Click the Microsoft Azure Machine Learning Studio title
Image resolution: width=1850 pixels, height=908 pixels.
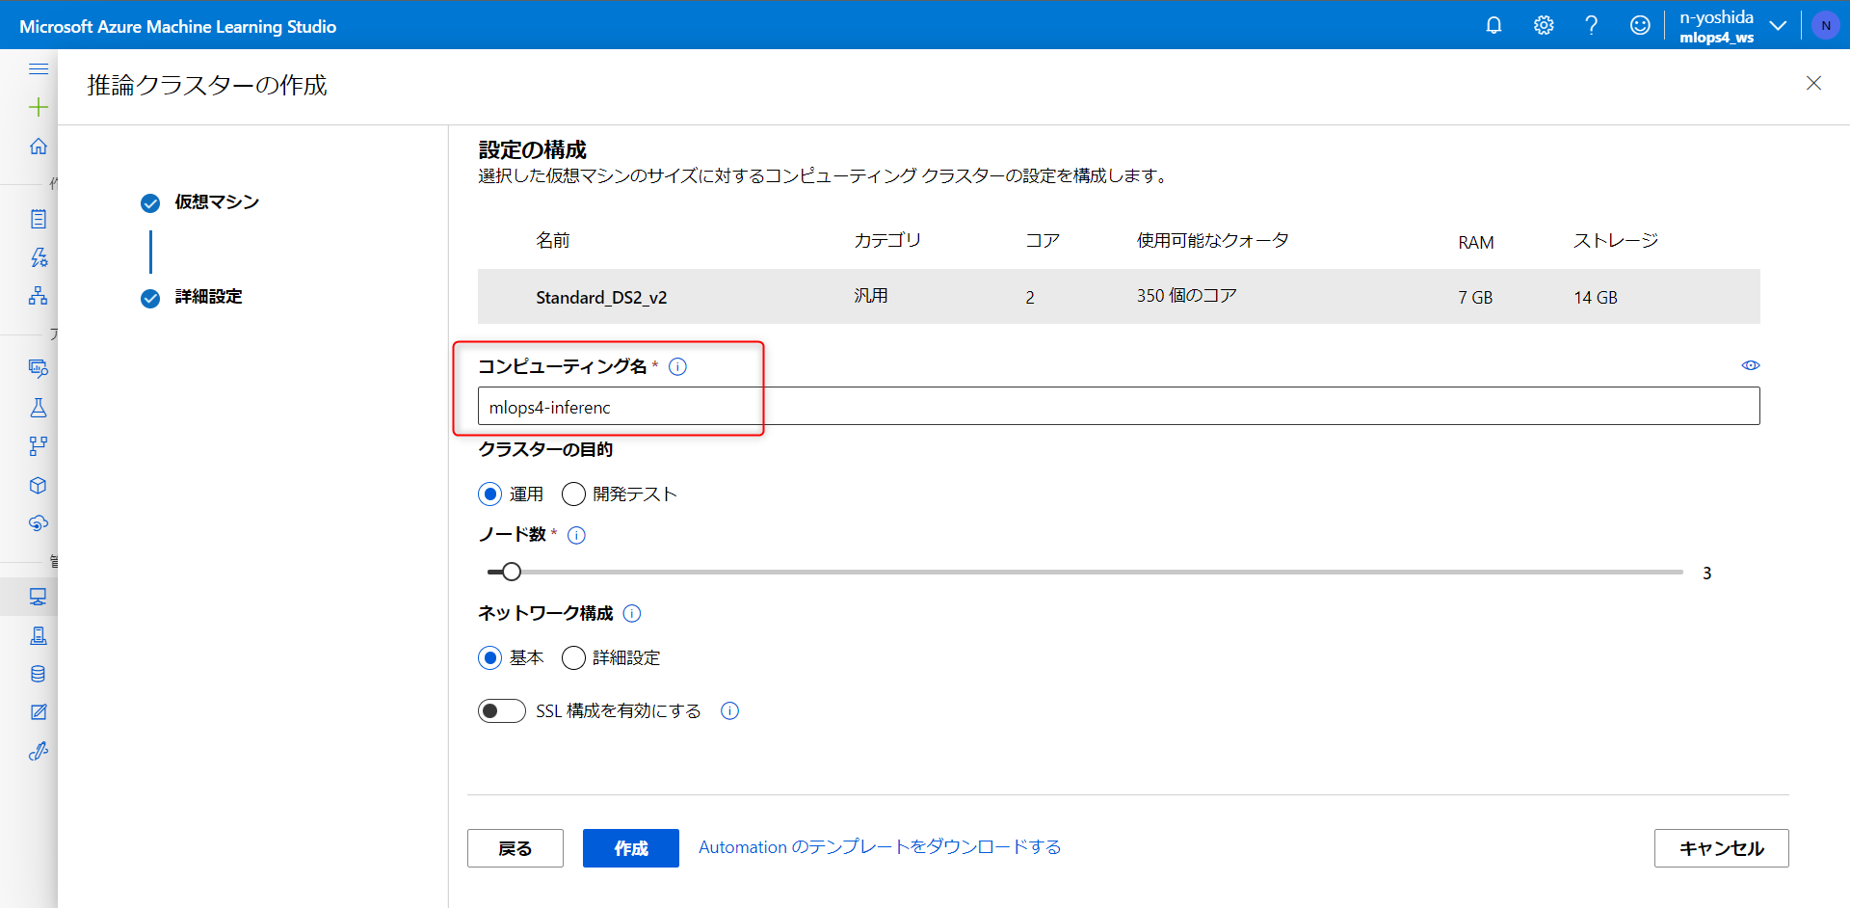[x=178, y=26]
